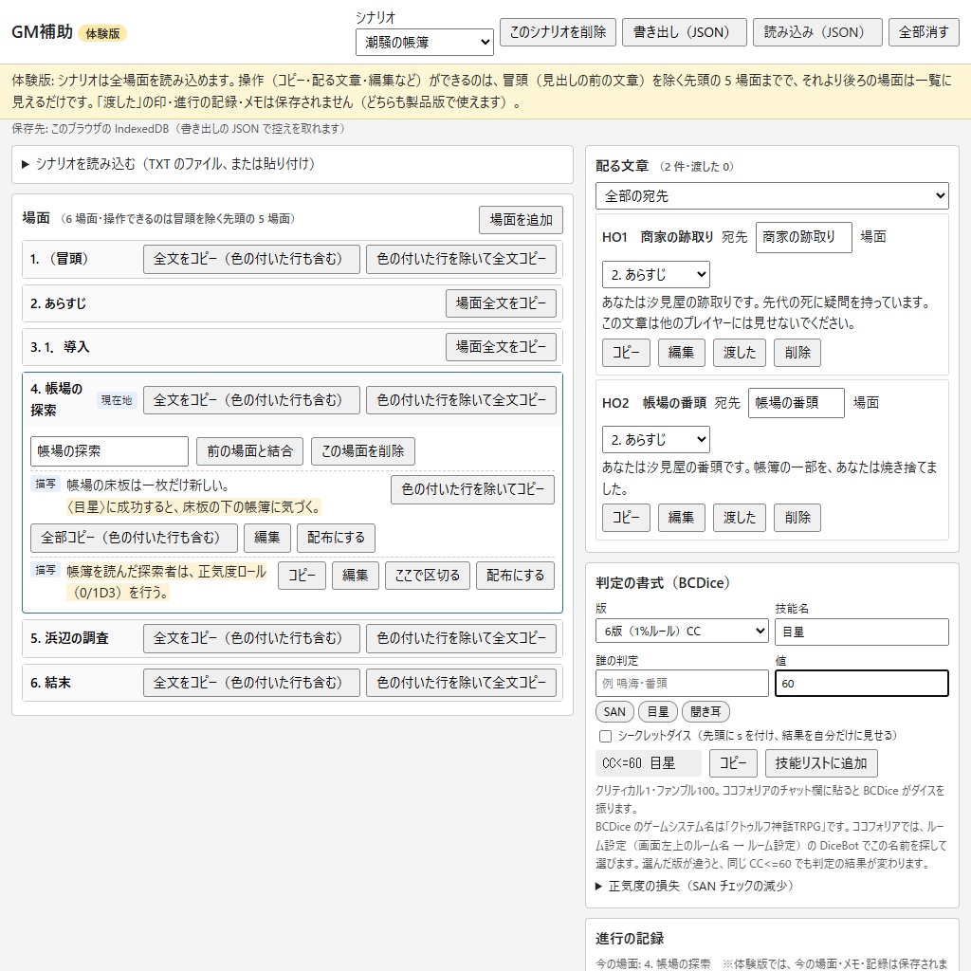Click 全部コピー（色の付いた行も含む）button

134,539
